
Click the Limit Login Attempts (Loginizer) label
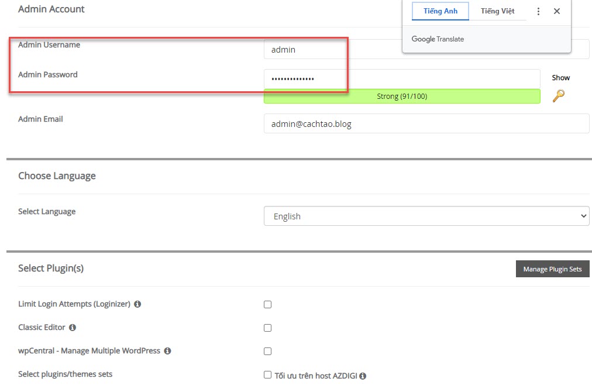coord(74,304)
